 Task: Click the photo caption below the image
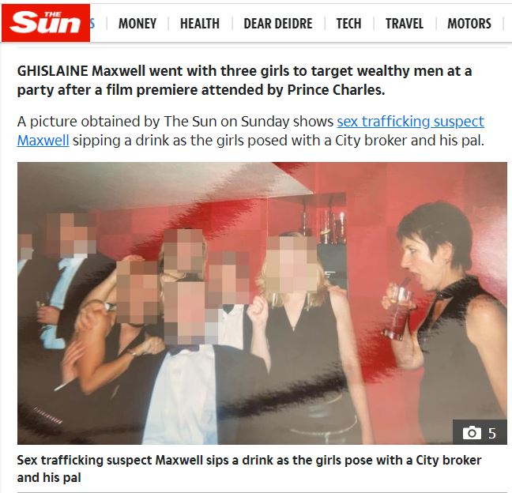pos(249,469)
